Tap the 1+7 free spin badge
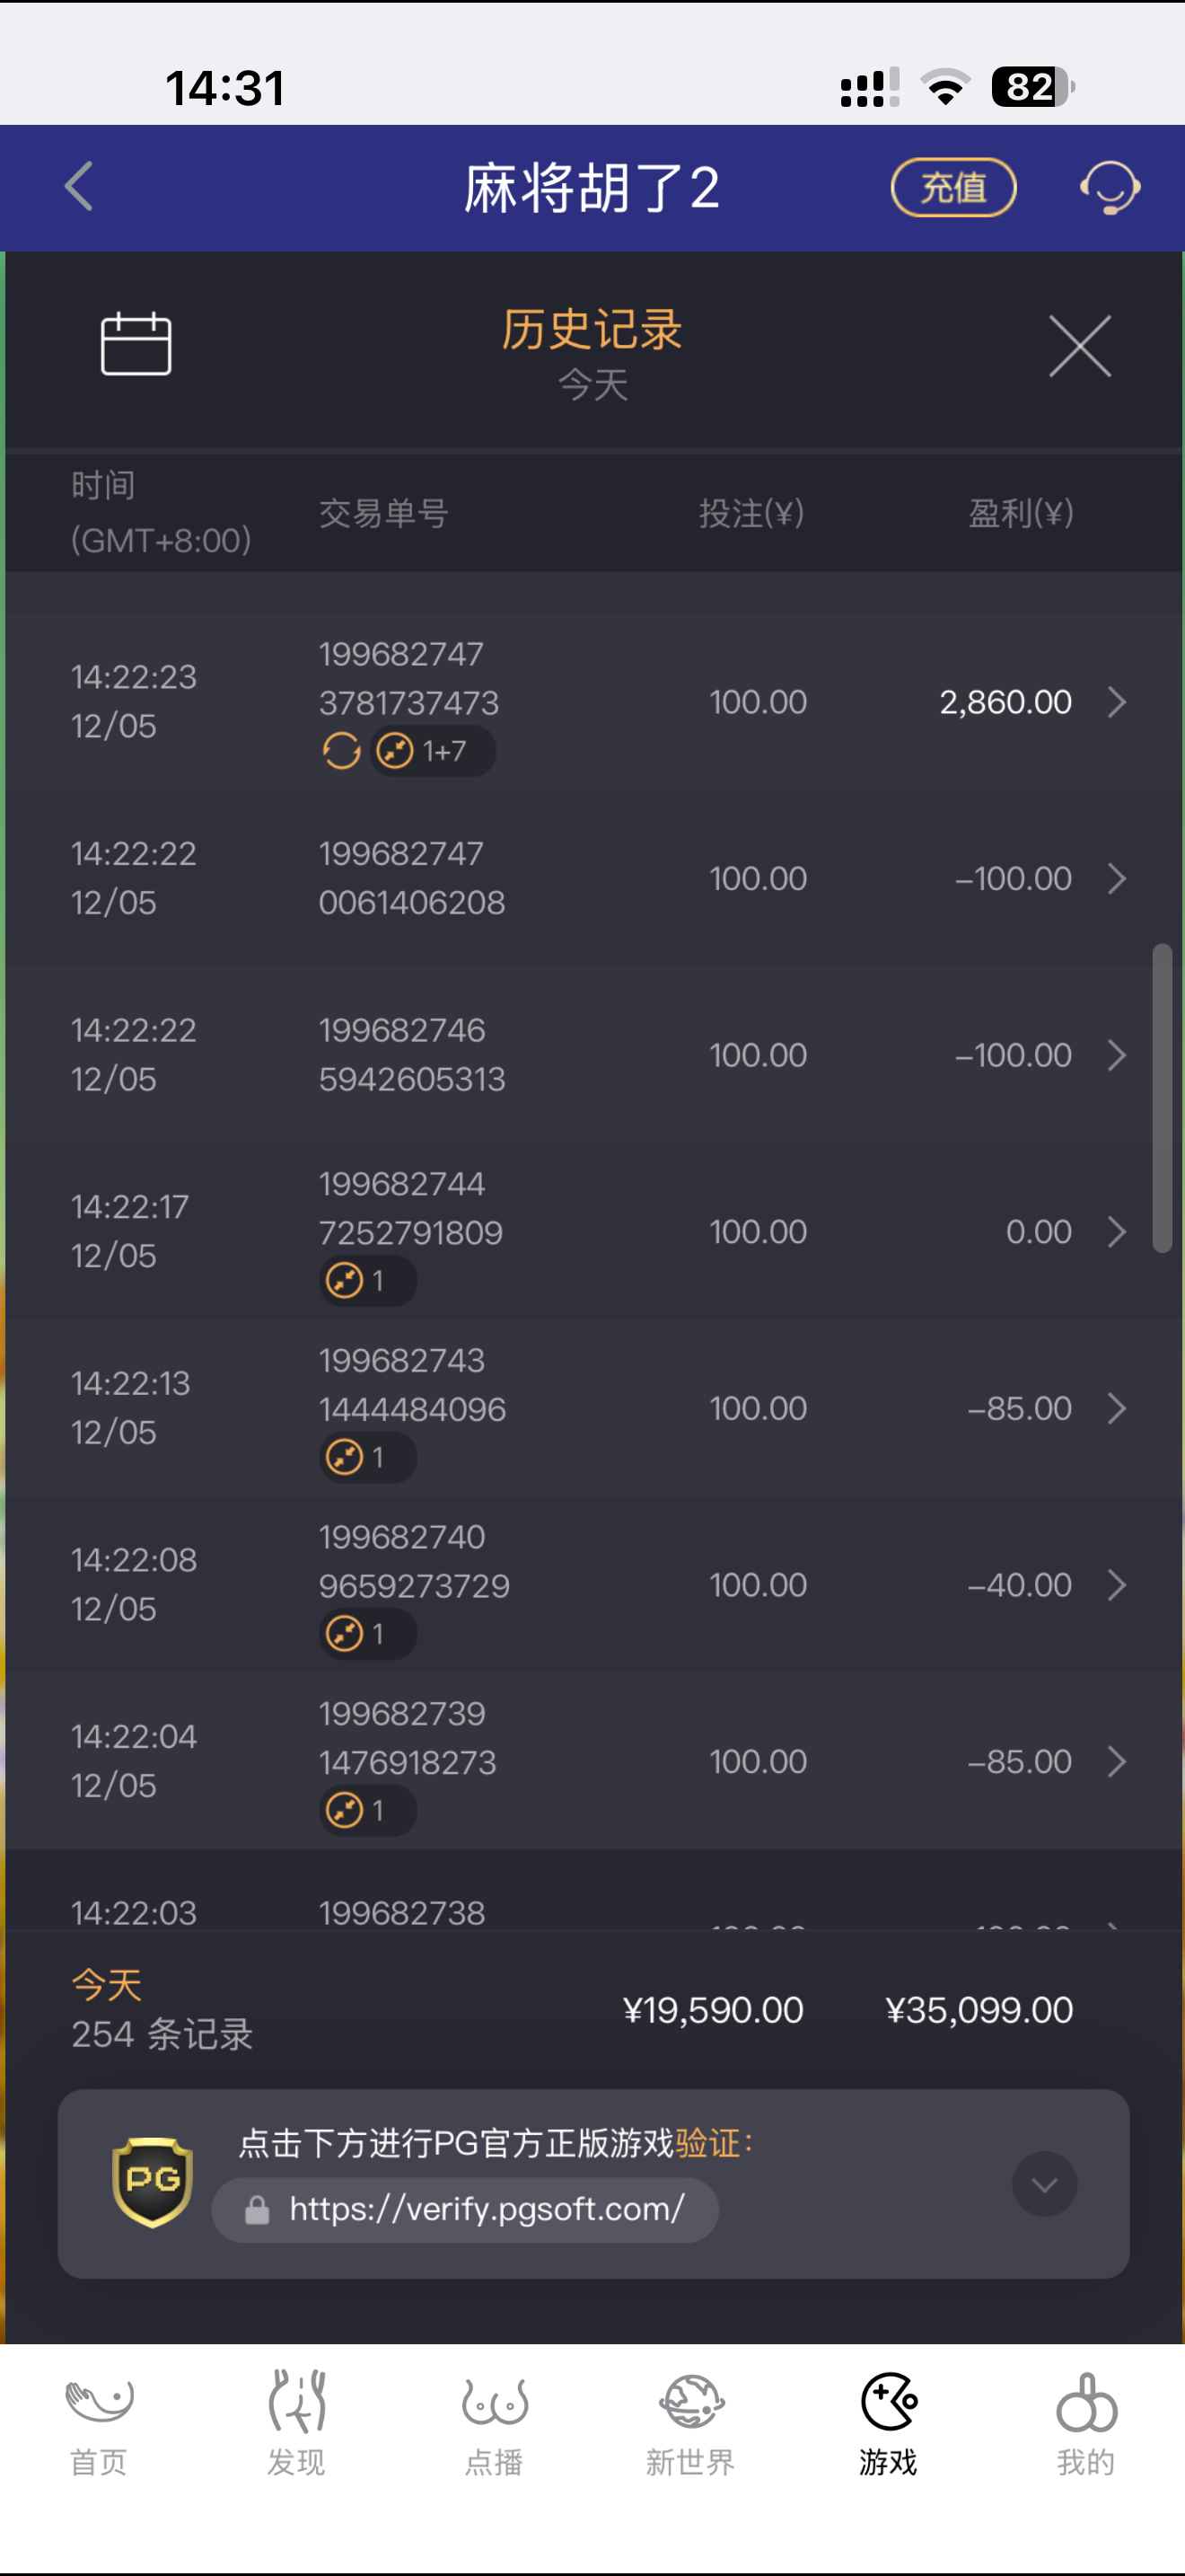The width and height of the screenshot is (1185, 2576). point(432,751)
